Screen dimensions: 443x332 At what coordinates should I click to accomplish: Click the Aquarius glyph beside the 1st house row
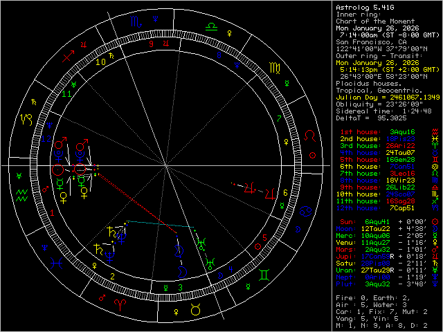(x=434, y=131)
